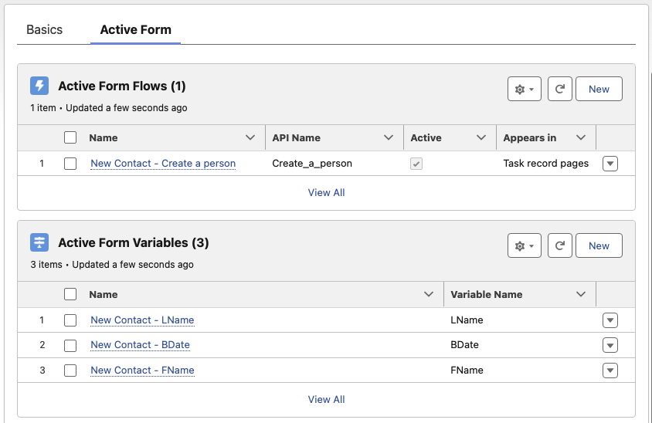Open New Contact - Create a person link
Image resolution: width=652 pixels, height=423 pixels.
[163, 164]
